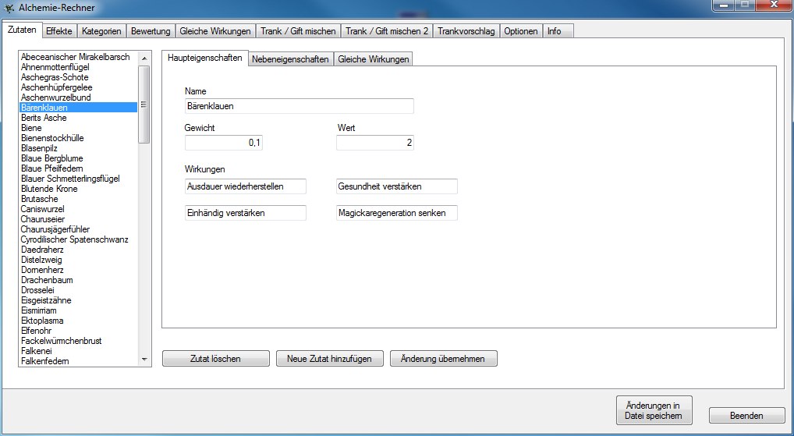
Task: Open the Effekte tab
Action: (59, 31)
